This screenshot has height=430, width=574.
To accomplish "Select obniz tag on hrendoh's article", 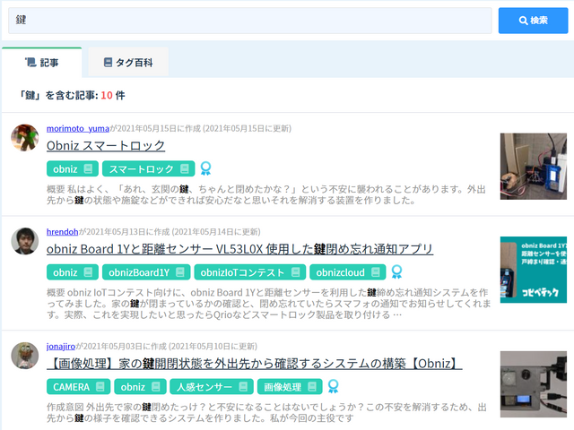I will click(73, 272).
